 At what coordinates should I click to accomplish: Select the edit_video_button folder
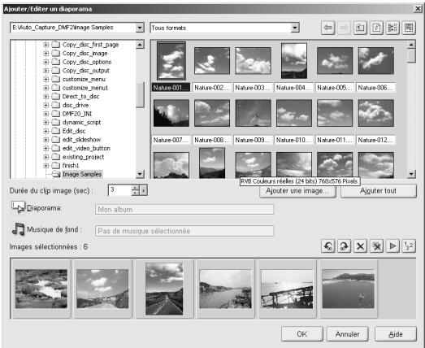[86, 148]
